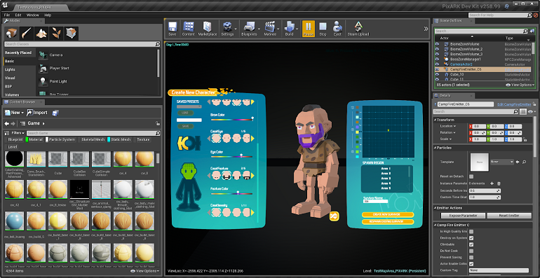Toggle visibility of CameraActor2
This screenshot has height=278, width=540.
(437, 64)
